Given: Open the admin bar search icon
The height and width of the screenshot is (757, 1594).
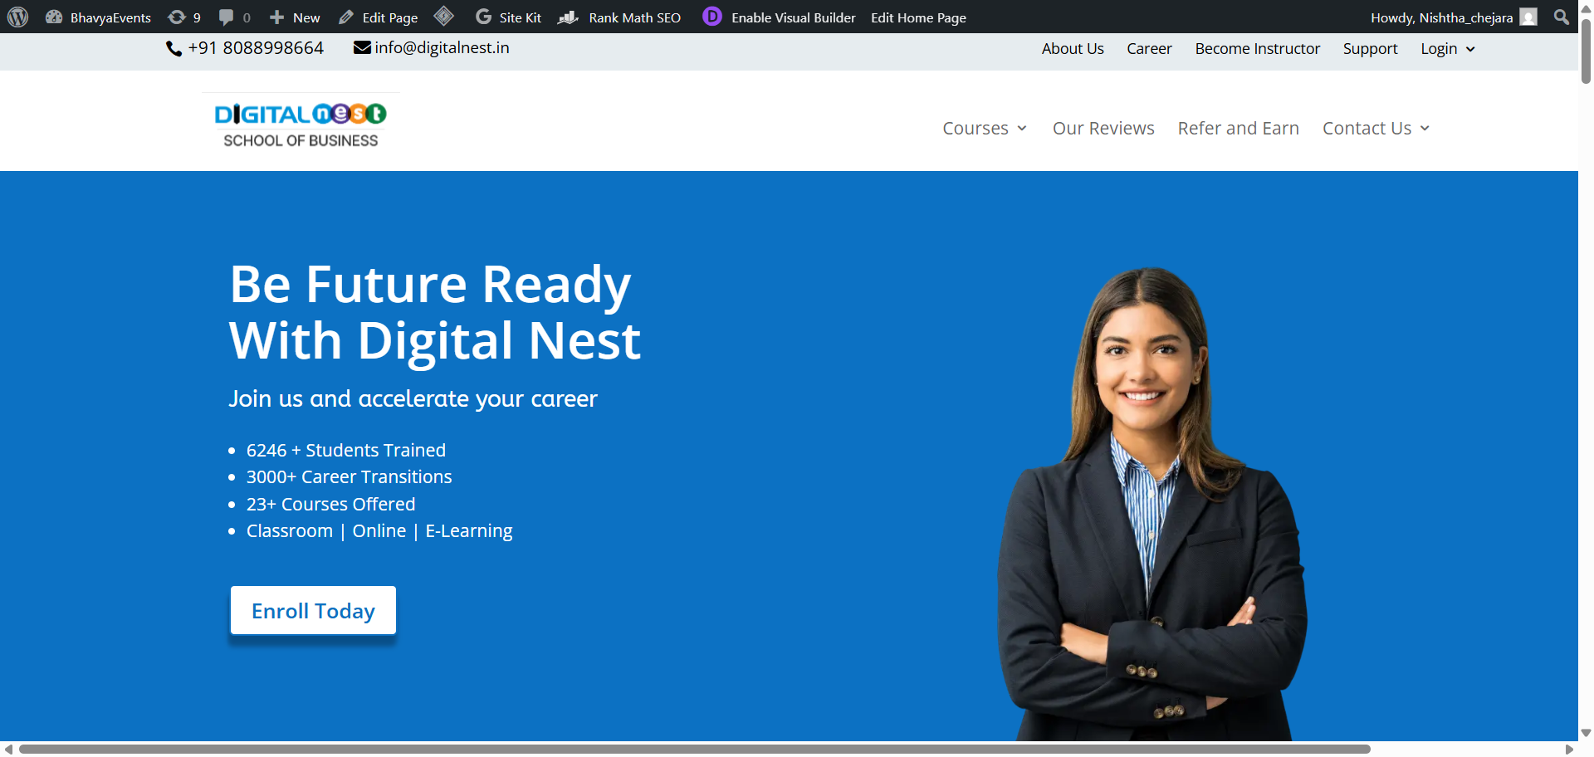Looking at the screenshot, I should [x=1562, y=17].
